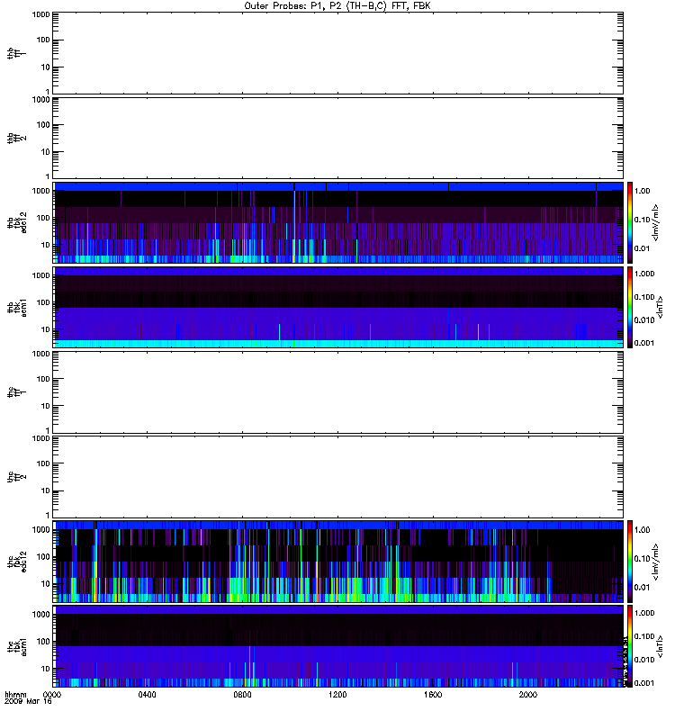Click the '0.10' label on thc edc12 color bar
The image size is (675, 720).
pos(642,558)
